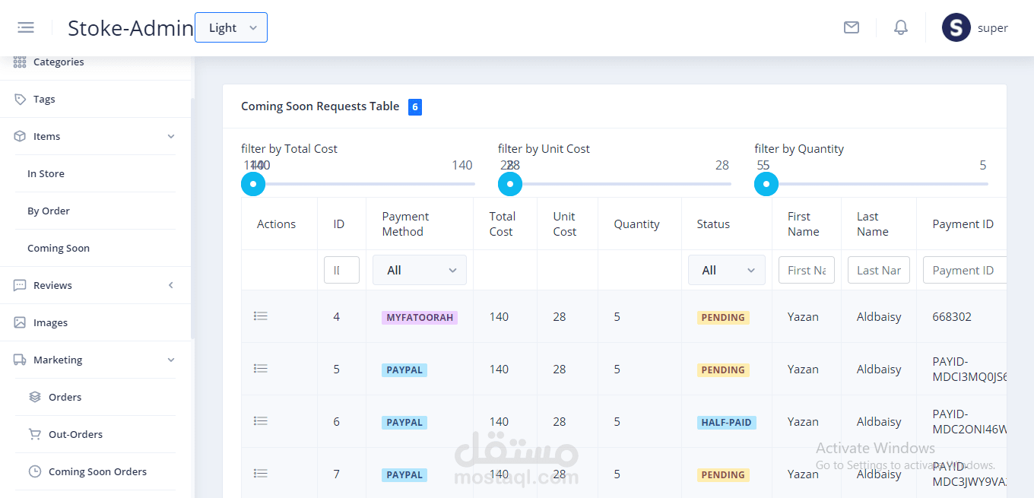The image size is (1034, 498).
Task: Click the sidebar vertical scrollbar
Action: tap(192, 218)
